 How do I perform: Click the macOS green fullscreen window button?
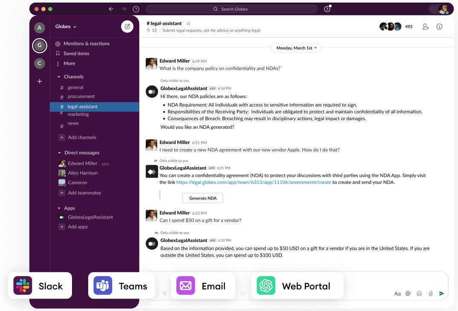tap(50, 9)
